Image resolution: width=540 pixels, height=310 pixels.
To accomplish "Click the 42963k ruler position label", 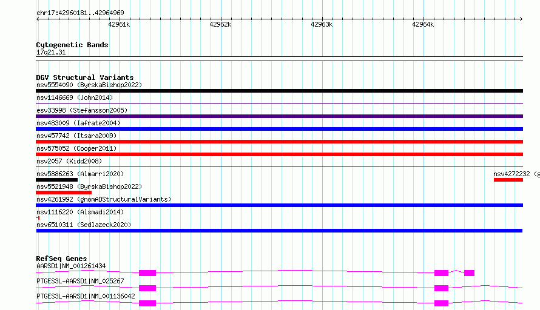I will coord(322,24).
